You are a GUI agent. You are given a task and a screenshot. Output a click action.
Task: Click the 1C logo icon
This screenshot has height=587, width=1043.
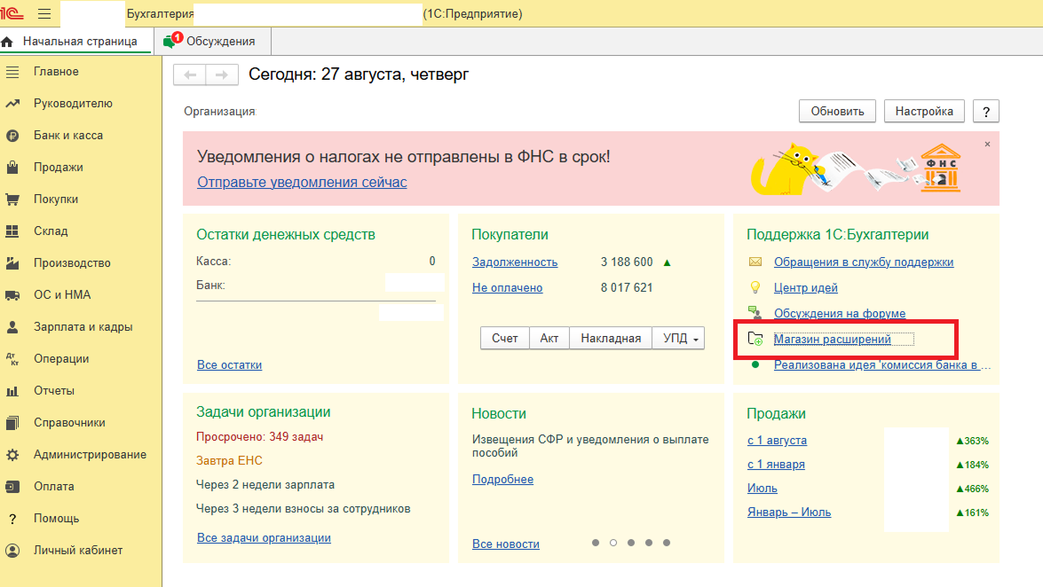tap(12, 13)
